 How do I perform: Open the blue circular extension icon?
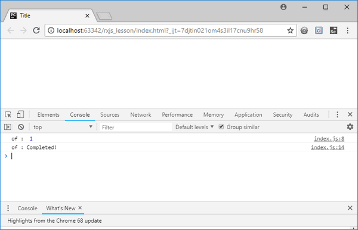(x=319, y=30)
